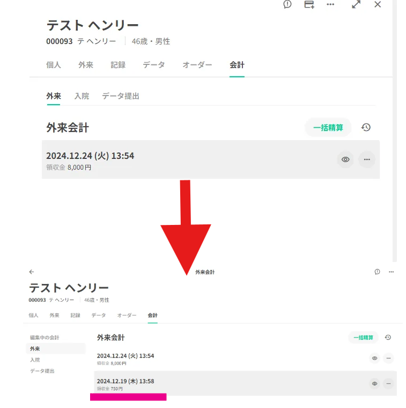The width and height of the screenshot is (406, 408).
Task: Select 入院 in the left sidebar
Action: point(35,360)
